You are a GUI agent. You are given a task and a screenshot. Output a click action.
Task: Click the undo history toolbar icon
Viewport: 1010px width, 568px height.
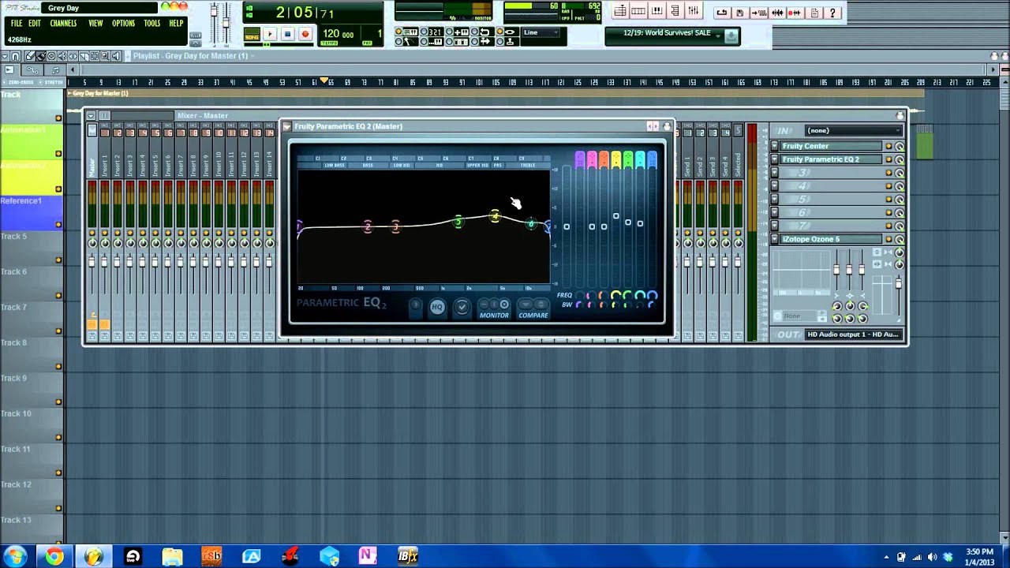[x=722, y=13]
